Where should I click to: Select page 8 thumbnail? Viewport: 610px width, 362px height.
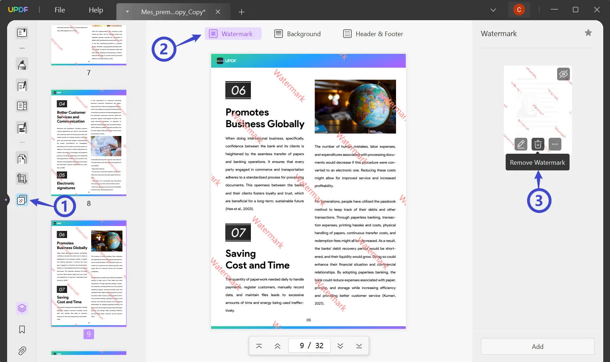click(x=89, y=143)
